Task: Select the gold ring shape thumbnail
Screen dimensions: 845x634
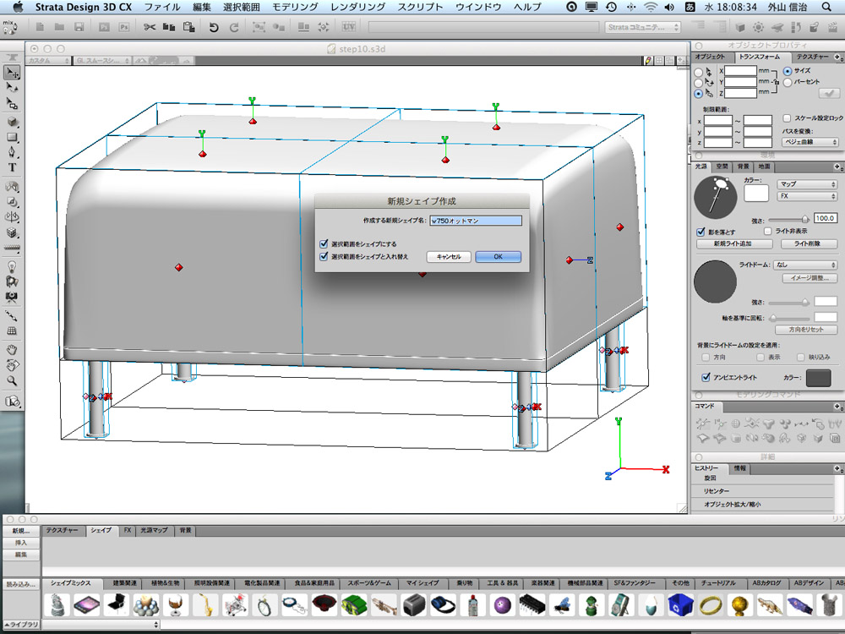Action: pyautogui.click(x=711, y=605)
